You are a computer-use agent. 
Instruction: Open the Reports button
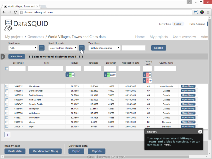pos(96,151)
